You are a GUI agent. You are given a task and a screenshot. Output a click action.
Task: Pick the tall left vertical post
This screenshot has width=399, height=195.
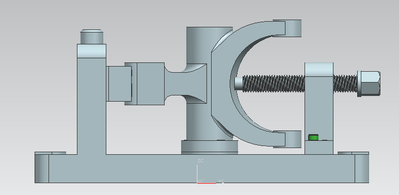click(x=91, y=106)
